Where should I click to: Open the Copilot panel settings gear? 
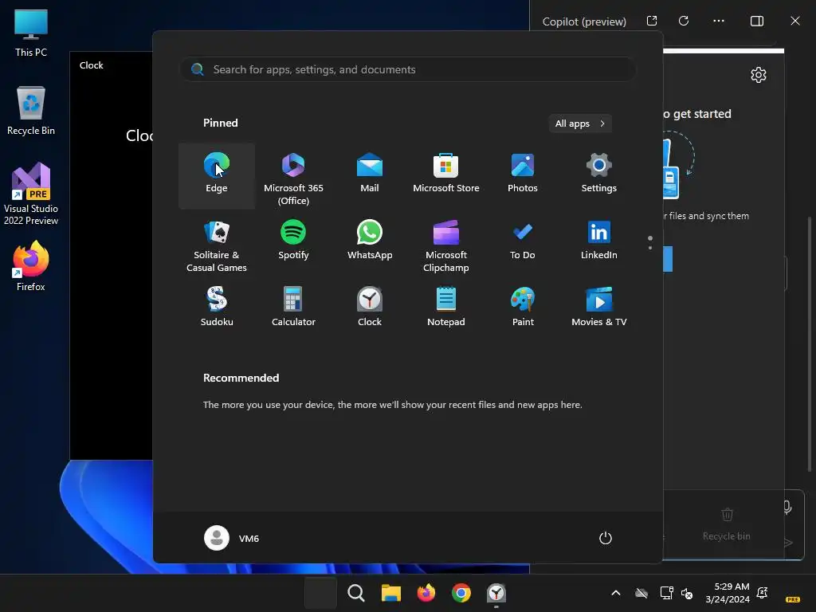(759, 75)
